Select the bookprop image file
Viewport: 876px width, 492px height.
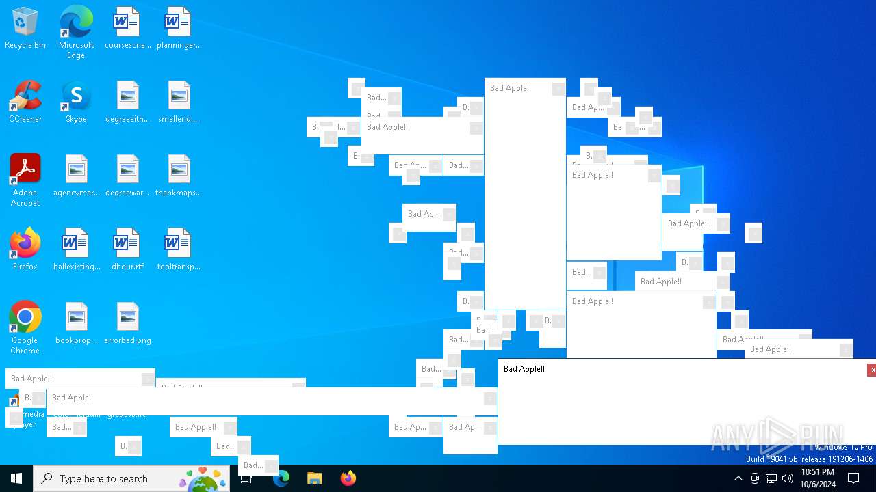point(76,324)
